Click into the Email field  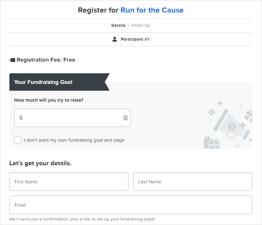(131, 205)
